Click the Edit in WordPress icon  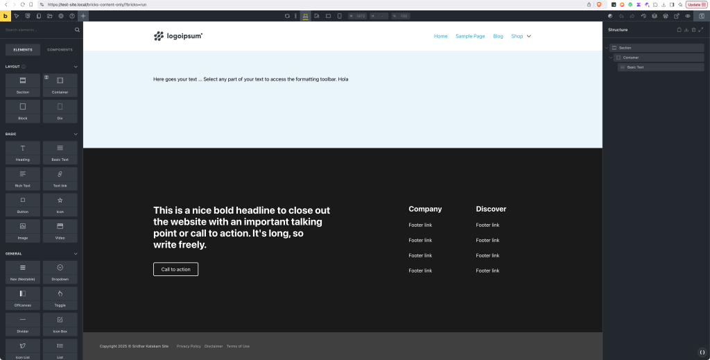(665, 15)
